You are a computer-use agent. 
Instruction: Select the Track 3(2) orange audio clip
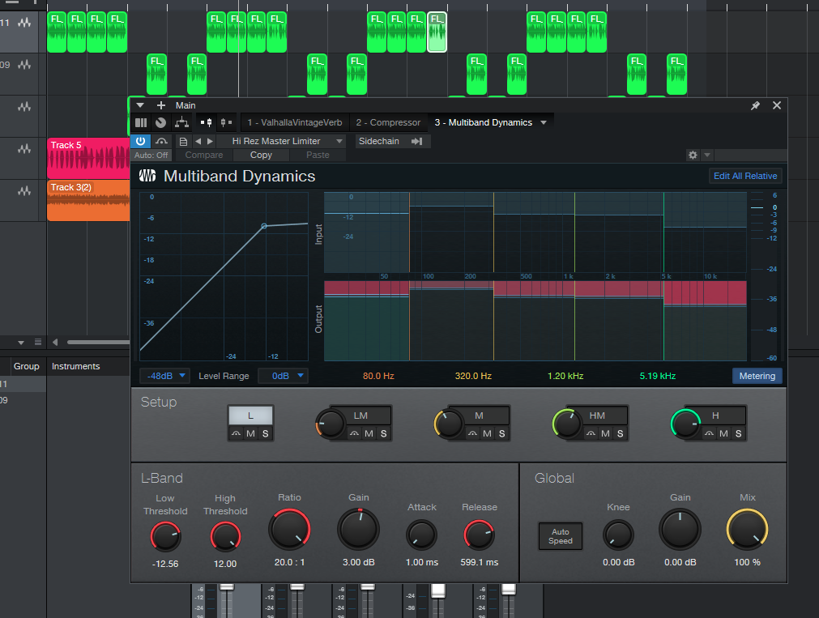[x=88, y=201]
